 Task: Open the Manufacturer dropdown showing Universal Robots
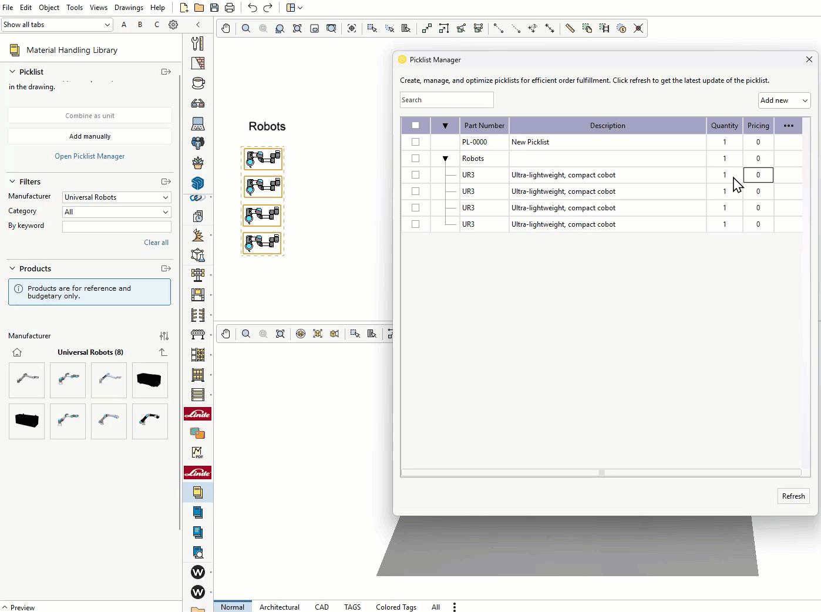pyautogui.click(x=117, y=197)
